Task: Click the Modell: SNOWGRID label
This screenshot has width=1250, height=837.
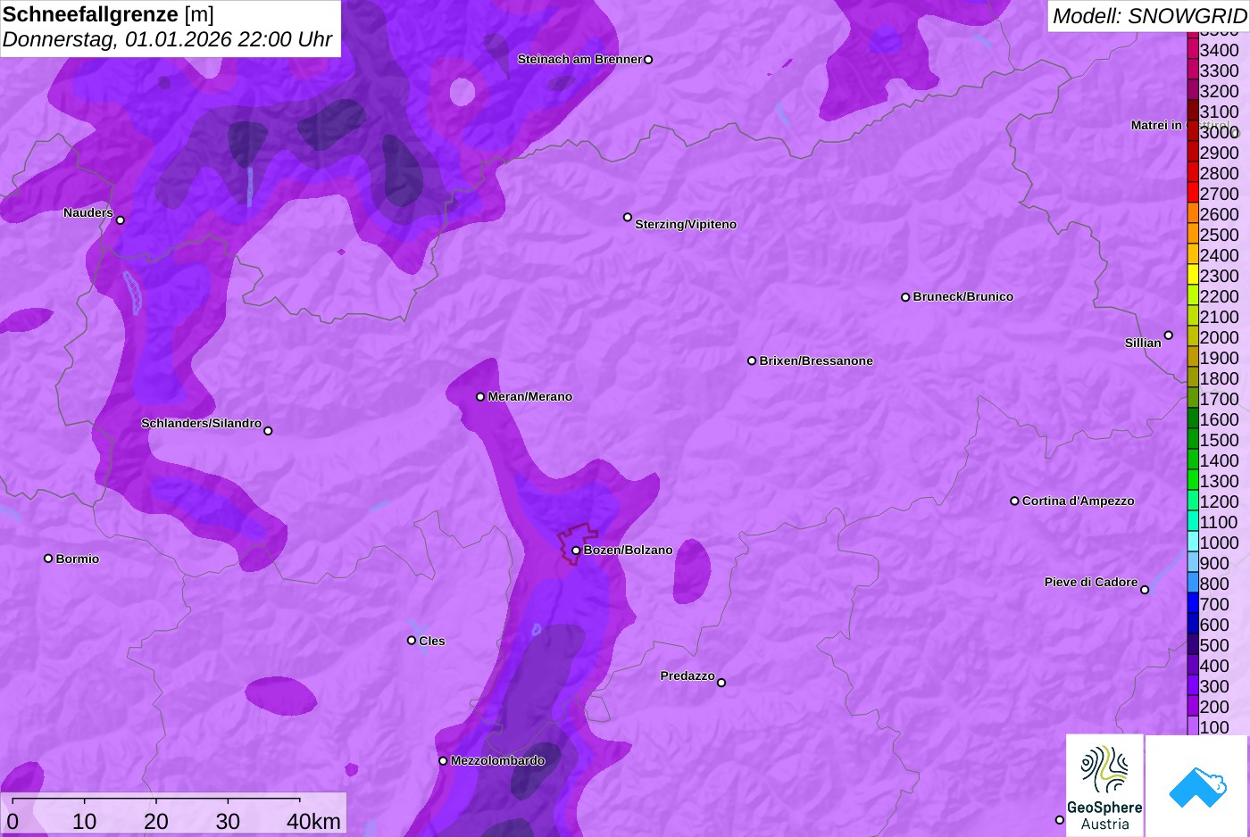Action: point(1149,16)
